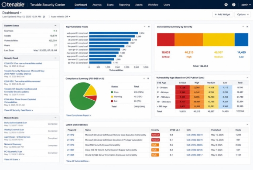Open the Users menu
This screenshot has width=253, height=170.
pyautogui.click(x=167, y=5)
